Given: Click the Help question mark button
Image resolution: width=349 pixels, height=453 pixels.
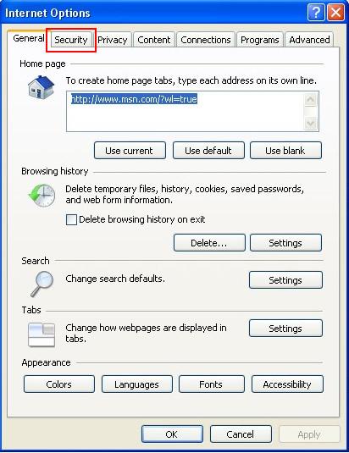Looking at the screenshot, I should [x=316, y=13].
